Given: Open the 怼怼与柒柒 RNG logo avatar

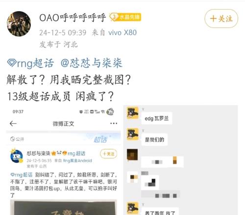Looking at the screenshot, I should pyautogui.click(x=17, y=156).
